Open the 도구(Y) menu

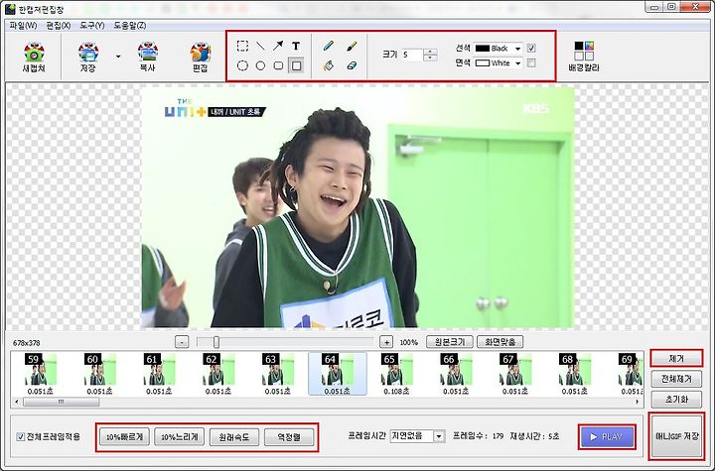click(x=92, y=26)
